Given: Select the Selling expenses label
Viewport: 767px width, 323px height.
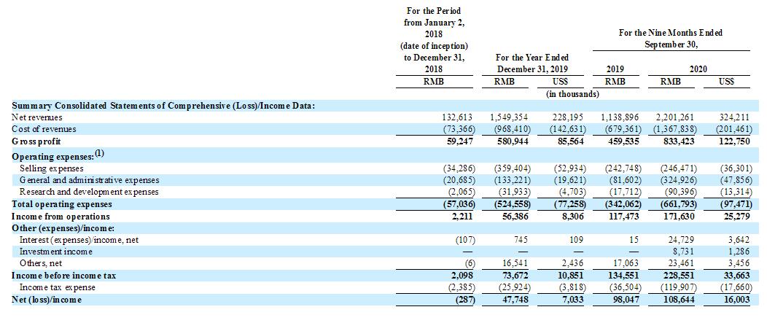Looking at the screenshot, I should (50, 168).
